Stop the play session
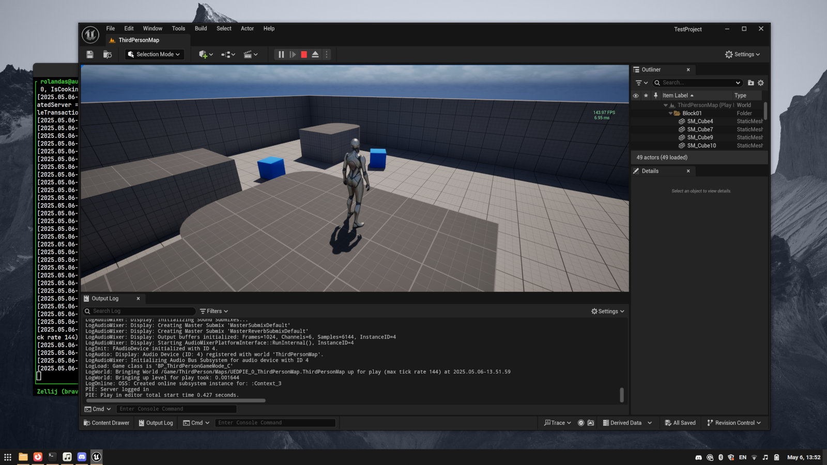This screenshot has width=827, height=465. 304,54
